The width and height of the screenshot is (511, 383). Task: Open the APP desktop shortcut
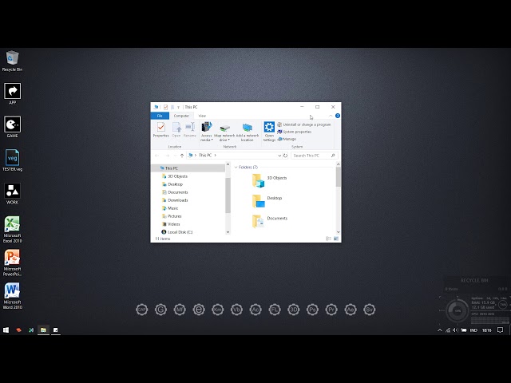[13, 93]
